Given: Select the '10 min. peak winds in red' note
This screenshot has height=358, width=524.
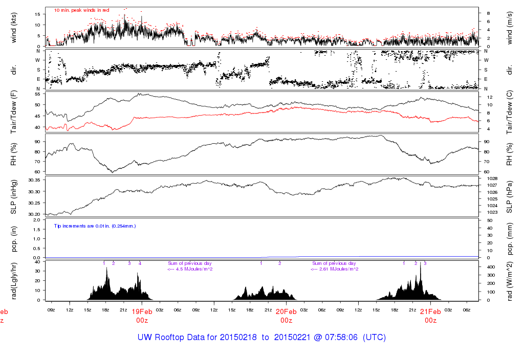Looking at the screenshot, I should coord(81,10).
